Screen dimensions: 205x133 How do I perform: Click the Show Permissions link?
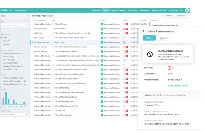pos(177,86)
